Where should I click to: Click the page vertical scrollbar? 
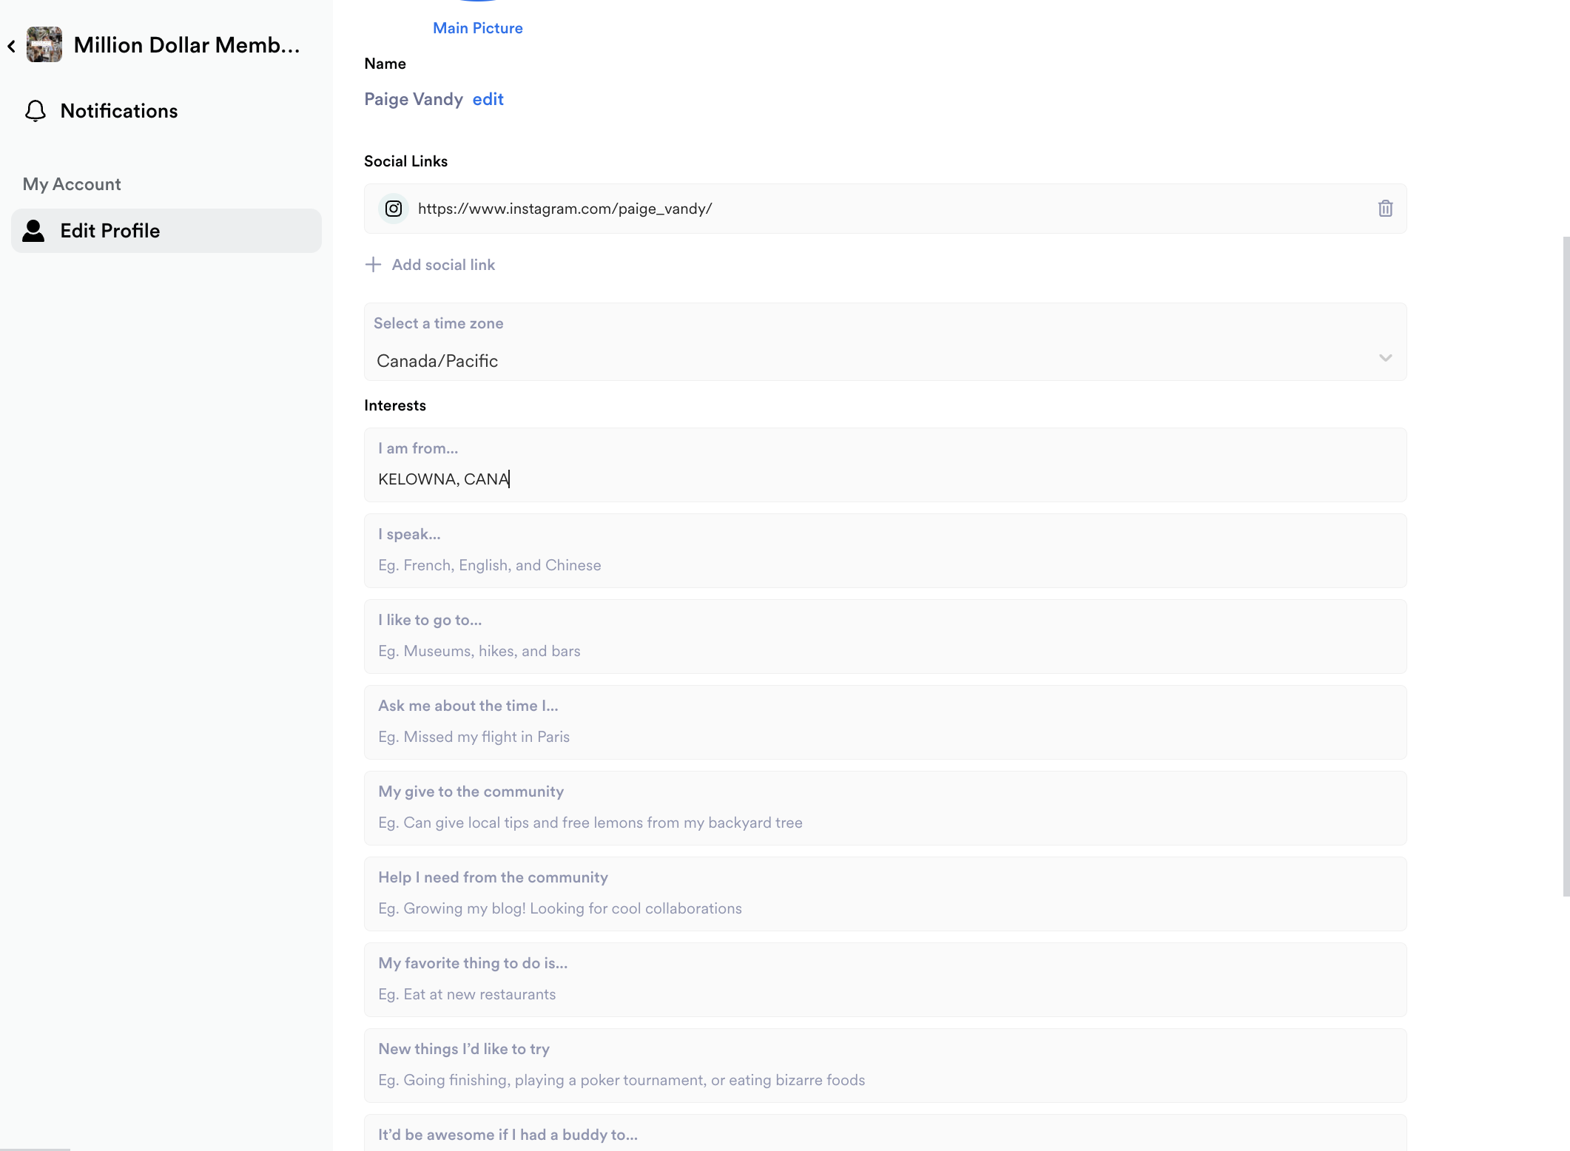tap(1566, 567)
